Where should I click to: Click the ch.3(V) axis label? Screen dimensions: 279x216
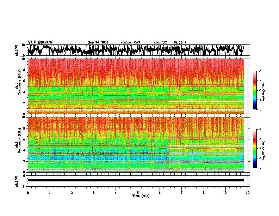click(x=17, y=181)
